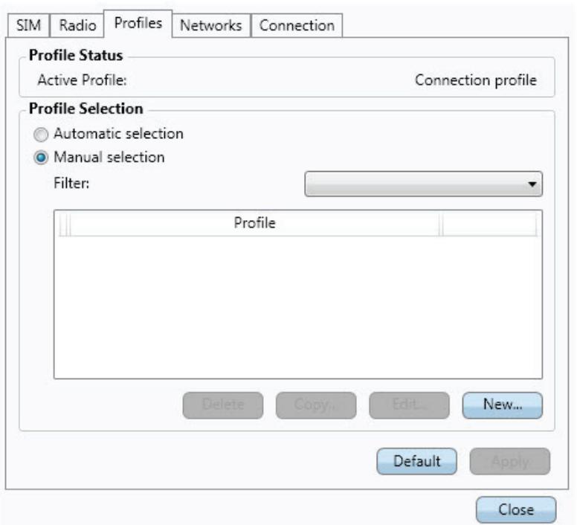
Task: Click the Copy... button
Action: [x=316, y=405]
